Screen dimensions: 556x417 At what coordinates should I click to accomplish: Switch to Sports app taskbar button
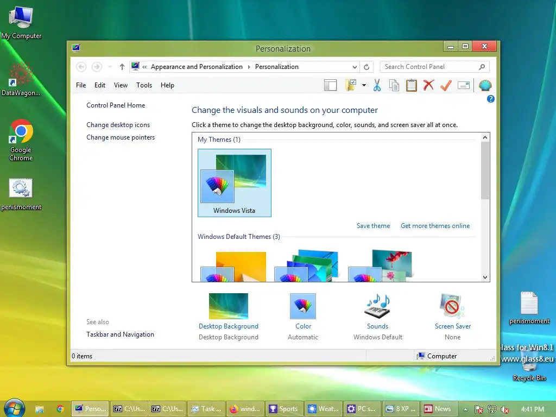coord(283,409)
